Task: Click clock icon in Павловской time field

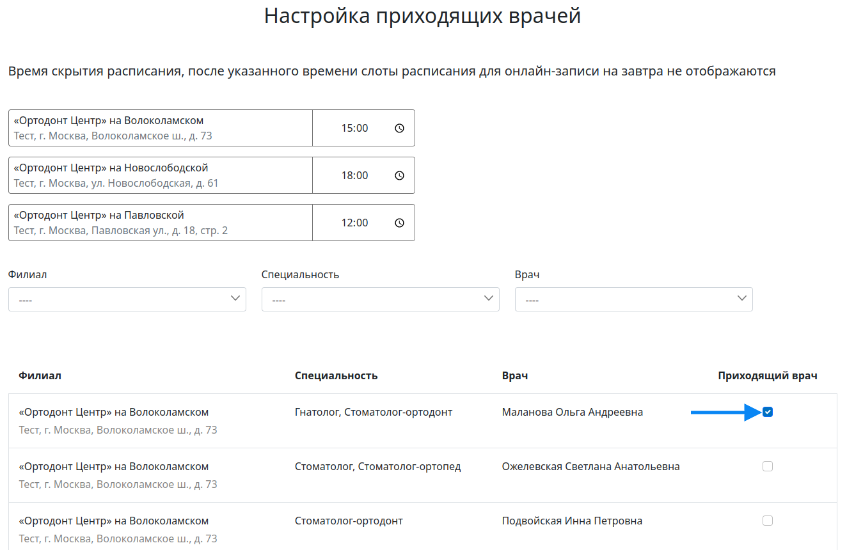Action: [x=400, y=223]
